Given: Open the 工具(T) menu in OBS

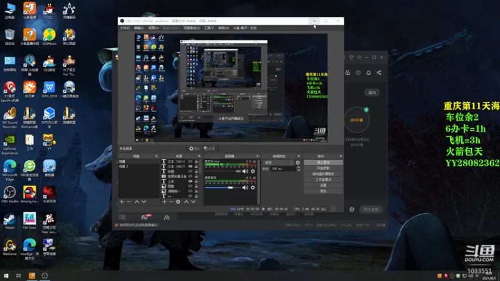Looking at the screenshot, I should [x=209, y=28].
